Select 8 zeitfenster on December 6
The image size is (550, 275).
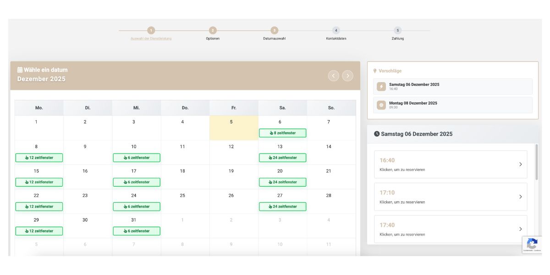pyautogui.click(x=282, y=133)
